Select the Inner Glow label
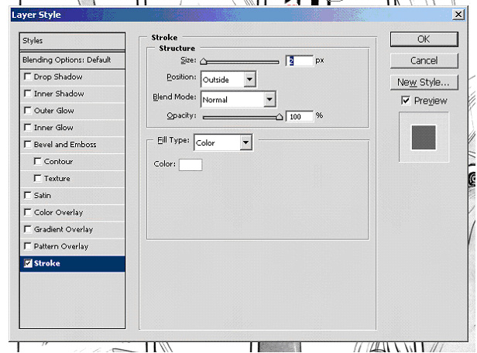Screen dimensions: 477x353 point(53,128)
